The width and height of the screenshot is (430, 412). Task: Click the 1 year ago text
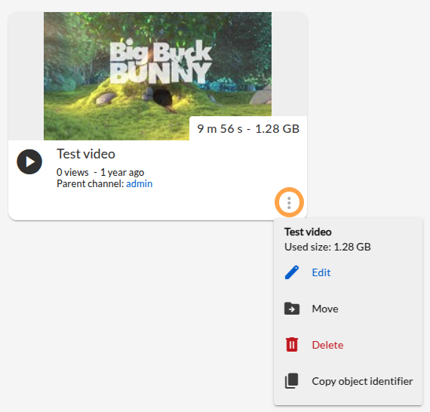tap(122, 173)
